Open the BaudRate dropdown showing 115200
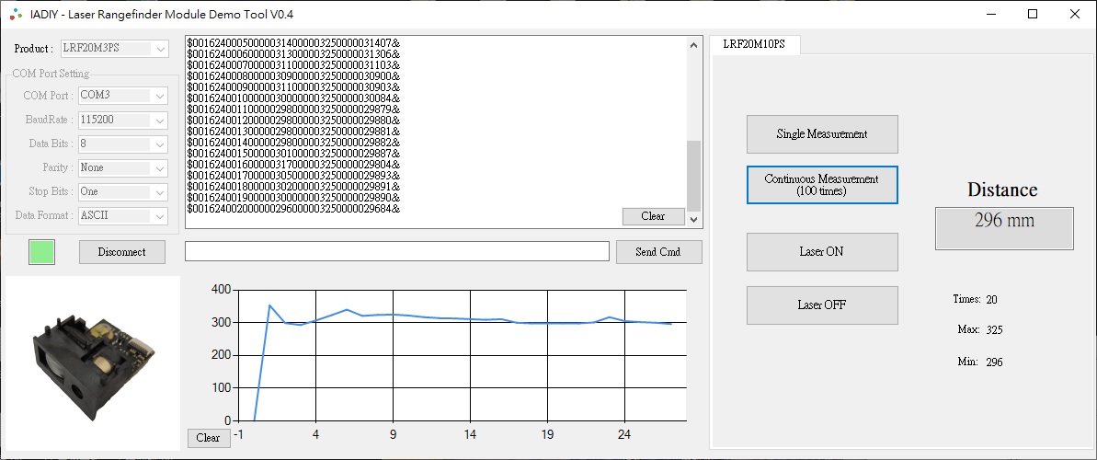Image resolution: width=1097 pixels, height=460 pixels. [x=122, y=120]
